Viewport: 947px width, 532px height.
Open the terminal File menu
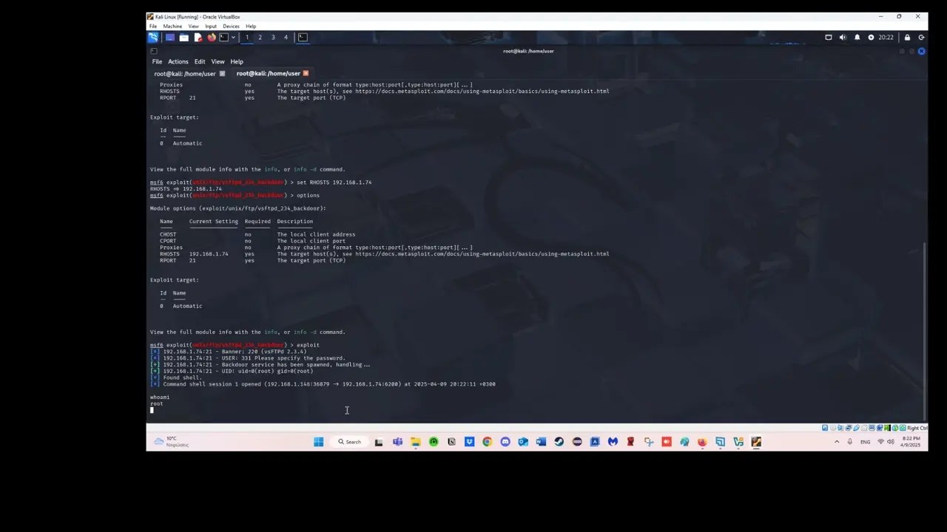pos(157,61)
